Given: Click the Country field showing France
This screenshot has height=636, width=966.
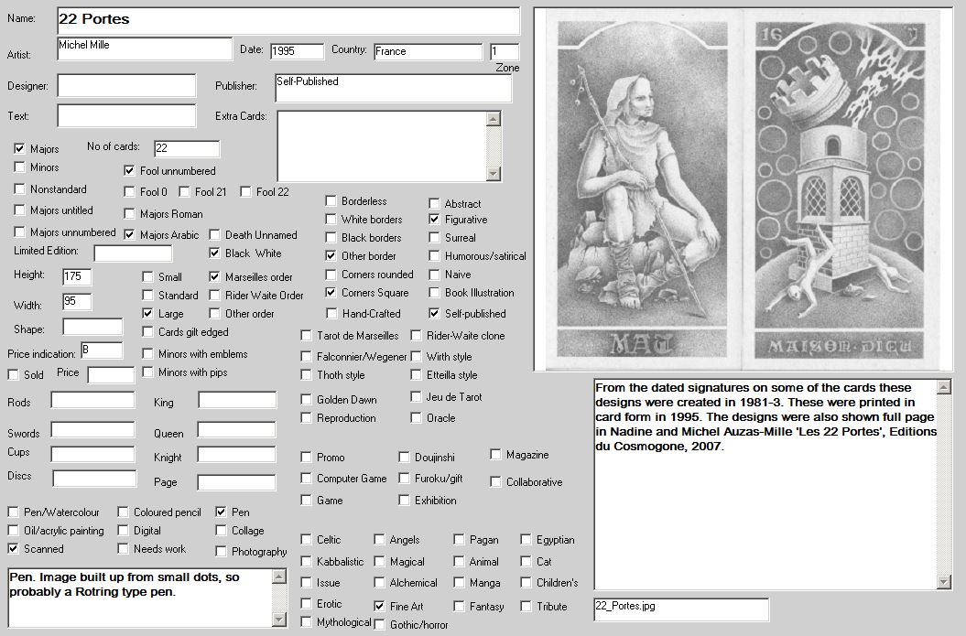Looking at the screenshot, I should click(x=427, y=51).
